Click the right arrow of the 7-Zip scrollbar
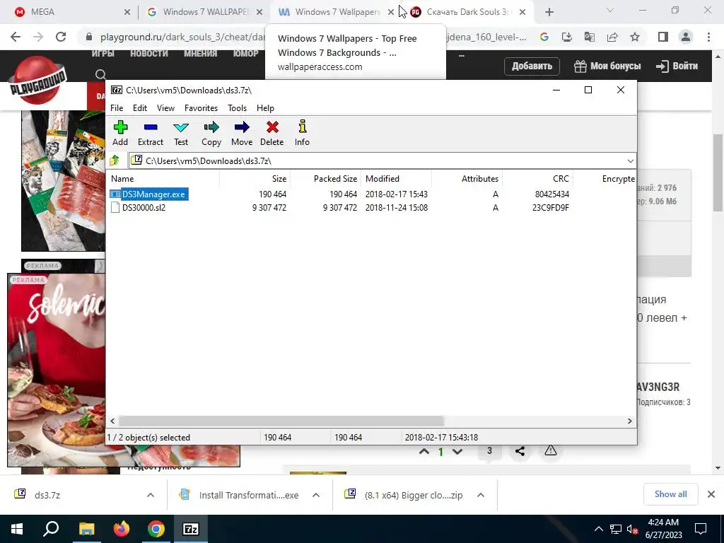Image resolution: width=724 pixels, height=543 pixels. coord(629,421)
